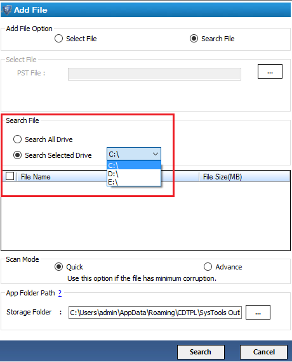The image size is (292, 362).
Task: Select the 'Select File' radio option
Action: tap(59, 39)
